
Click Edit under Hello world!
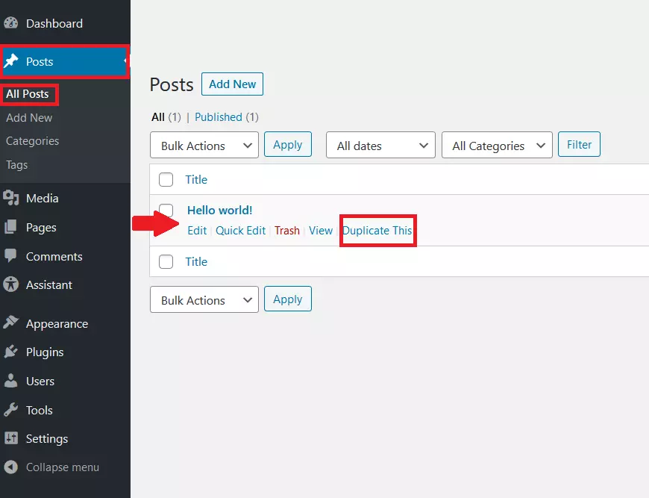[x=197, y=231]
